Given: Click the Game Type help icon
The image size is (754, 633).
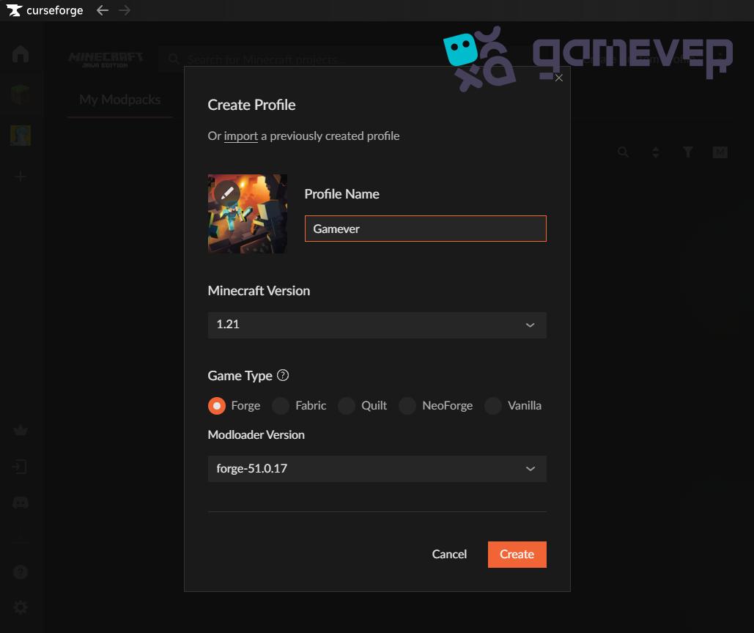Looking at the screenshot, I should (x=282, y=375).
